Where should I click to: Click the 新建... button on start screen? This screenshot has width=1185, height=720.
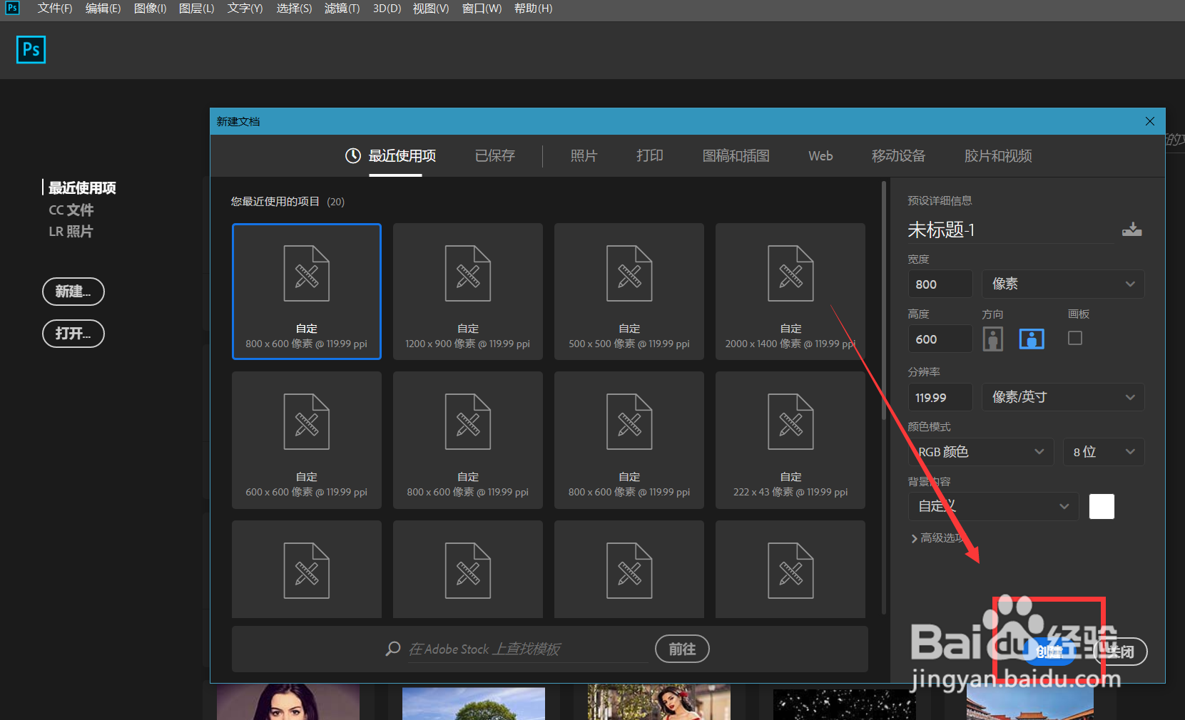[x=73, y=292]
